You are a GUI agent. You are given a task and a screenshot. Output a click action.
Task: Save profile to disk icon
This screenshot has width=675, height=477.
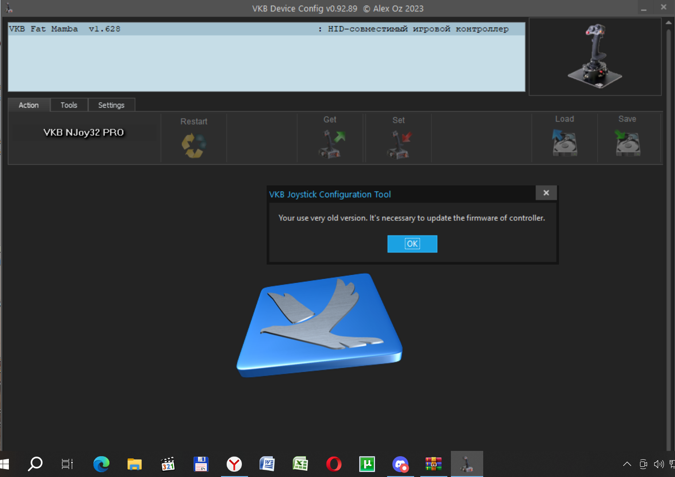pos(628,142)
